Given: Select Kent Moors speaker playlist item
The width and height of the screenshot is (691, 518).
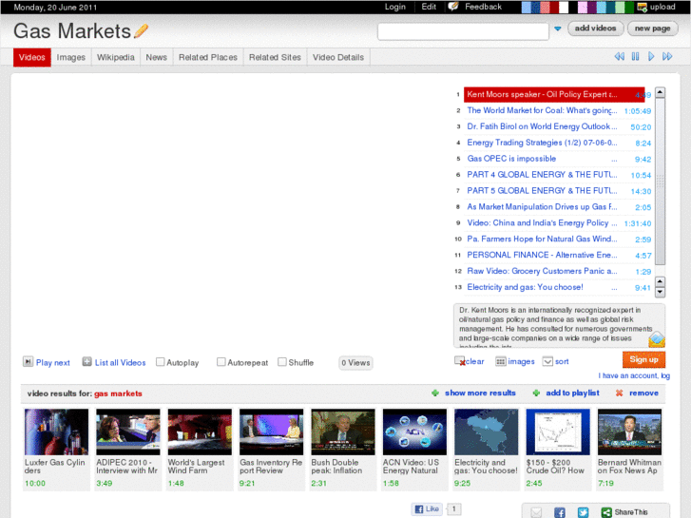Looking at the screenshot, I should (x=554, y=94).
